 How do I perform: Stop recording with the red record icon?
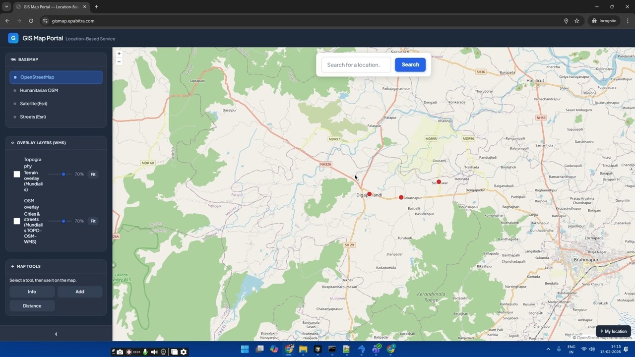pos(129,352)
